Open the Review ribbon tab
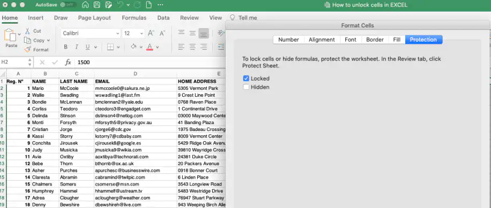The height and width of the screenshot is (208, 491). 189,18
